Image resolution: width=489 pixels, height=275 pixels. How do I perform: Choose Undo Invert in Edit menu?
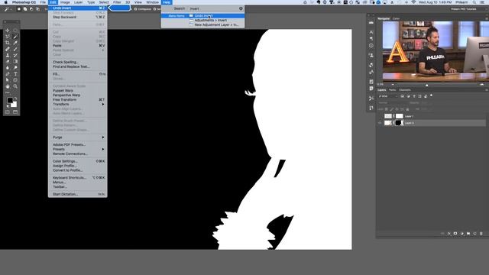(x=78, y=8)
